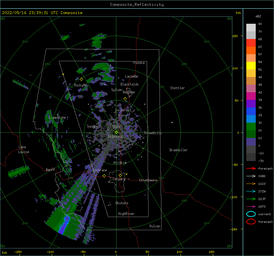Click the white 04DK arrow in legend
The image size is (274, 256).
[x=251, y=176]
